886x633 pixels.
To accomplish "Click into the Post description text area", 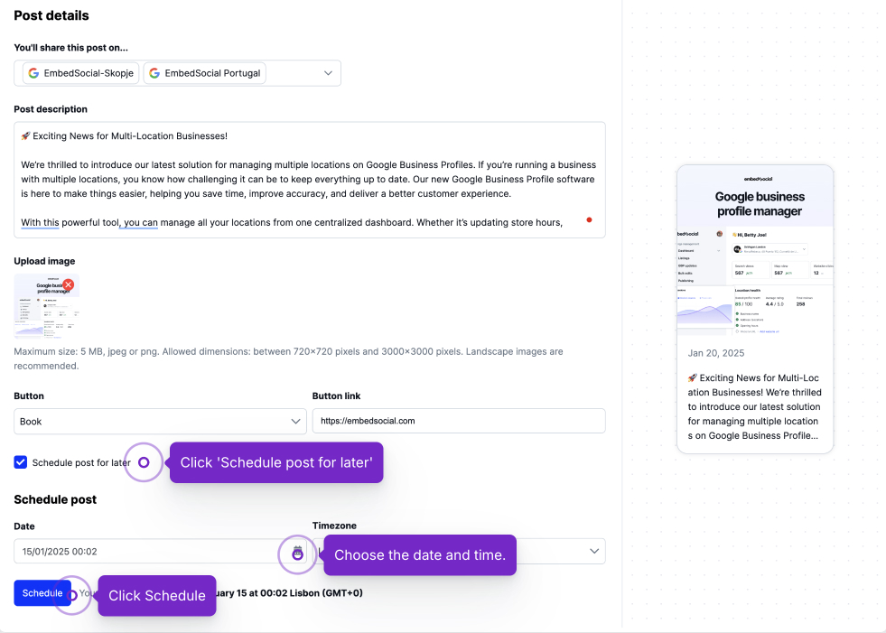I will click(x=310, y=180).
